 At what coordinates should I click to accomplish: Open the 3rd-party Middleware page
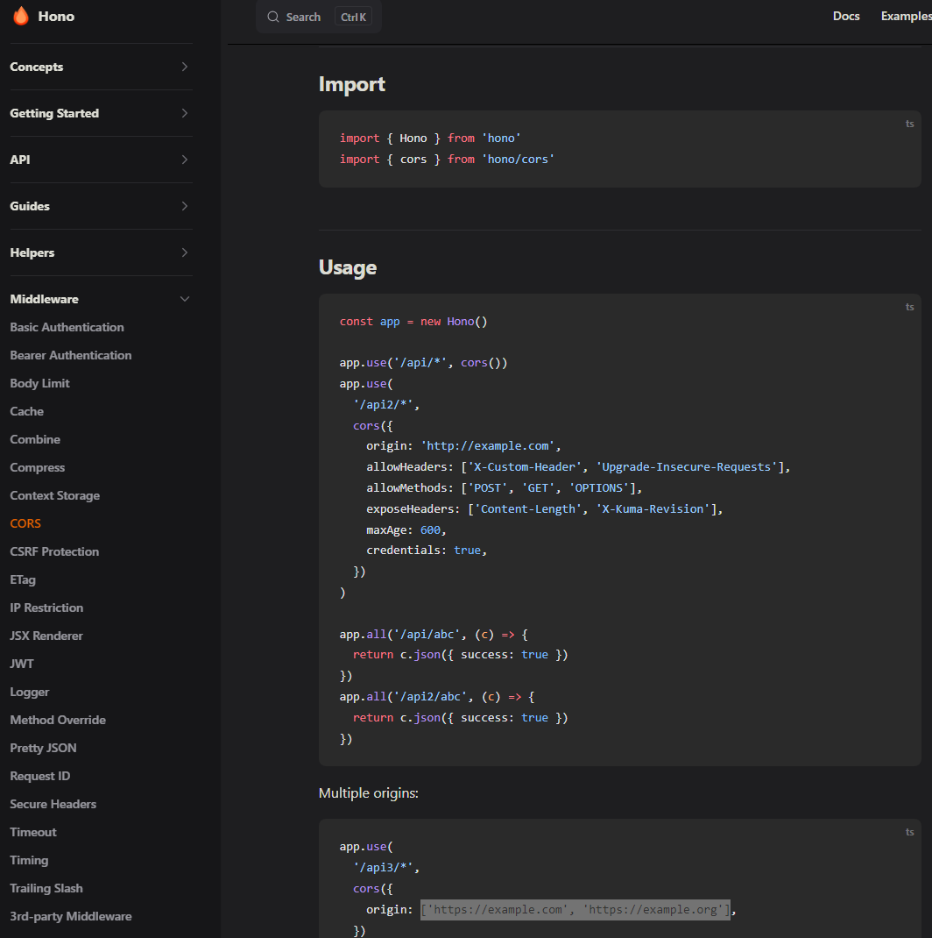(70, 916)
